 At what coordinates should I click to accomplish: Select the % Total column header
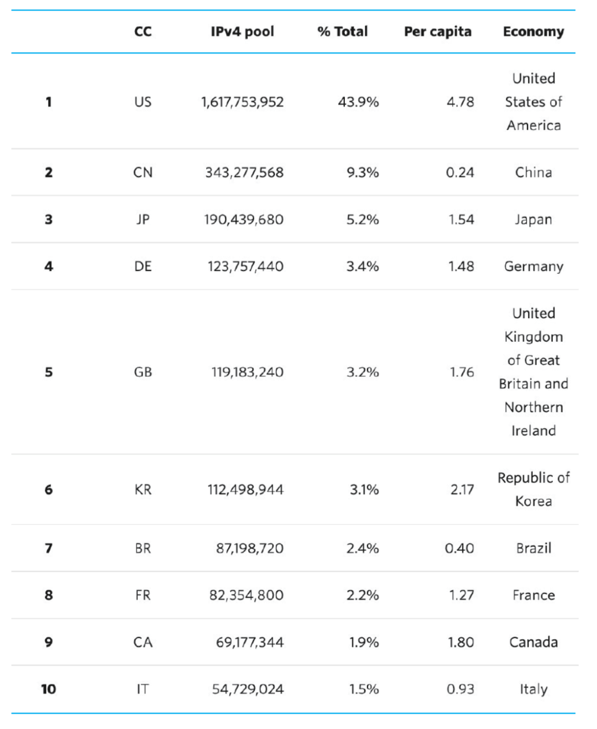(x=342, y=32)
